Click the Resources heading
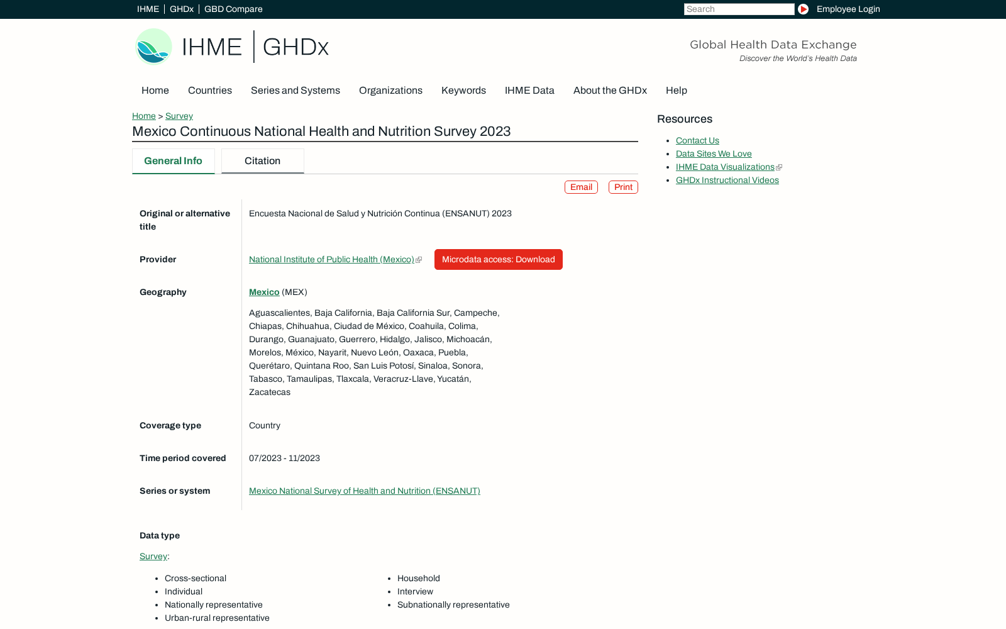The width and height of the screenshot is (1006, 629). (x=685, y=119)
